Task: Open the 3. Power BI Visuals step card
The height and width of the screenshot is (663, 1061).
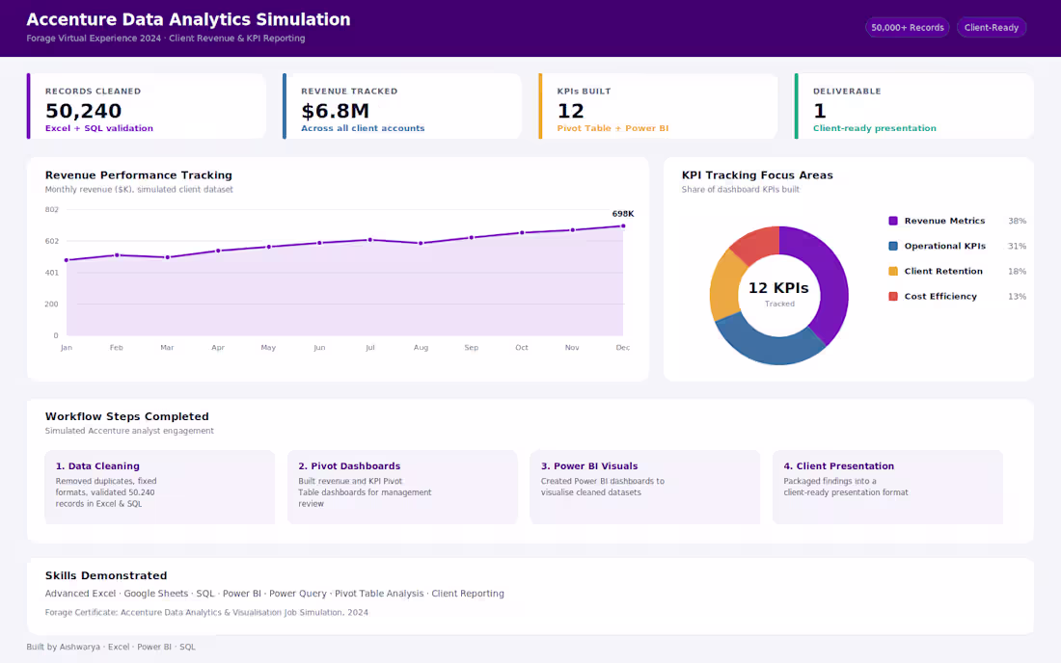Action: tap(645, 488)
